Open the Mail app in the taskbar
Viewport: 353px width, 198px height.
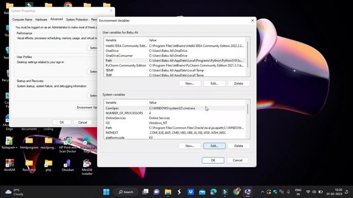coord(202,192)
